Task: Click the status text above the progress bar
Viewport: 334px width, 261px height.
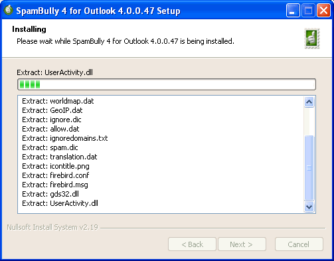Action: pyautogui.click(x=54, y=72)
